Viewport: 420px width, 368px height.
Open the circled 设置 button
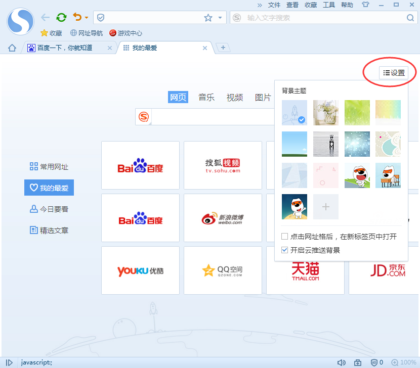click(394, 72)
